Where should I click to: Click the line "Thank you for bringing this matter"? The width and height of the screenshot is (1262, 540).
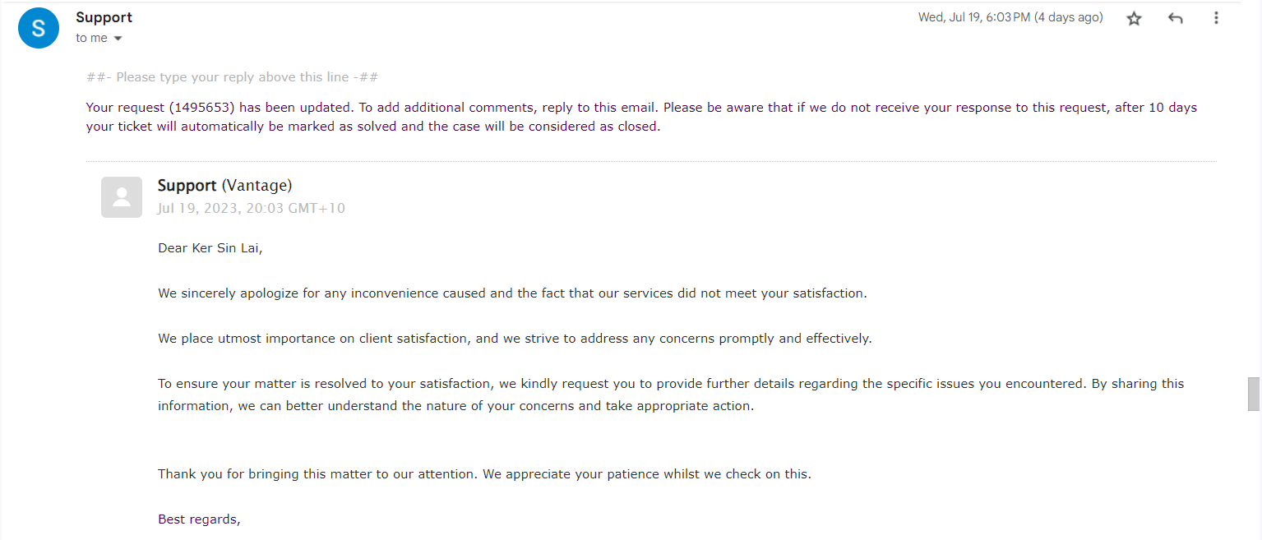[x=484, y=473]
